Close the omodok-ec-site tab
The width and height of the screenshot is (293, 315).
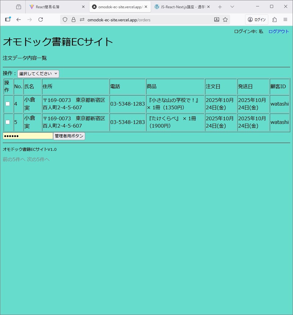point(146,7)
